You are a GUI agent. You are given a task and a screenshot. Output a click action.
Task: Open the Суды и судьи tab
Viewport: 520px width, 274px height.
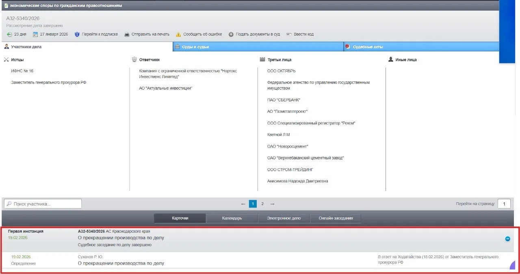coord(195,47)
